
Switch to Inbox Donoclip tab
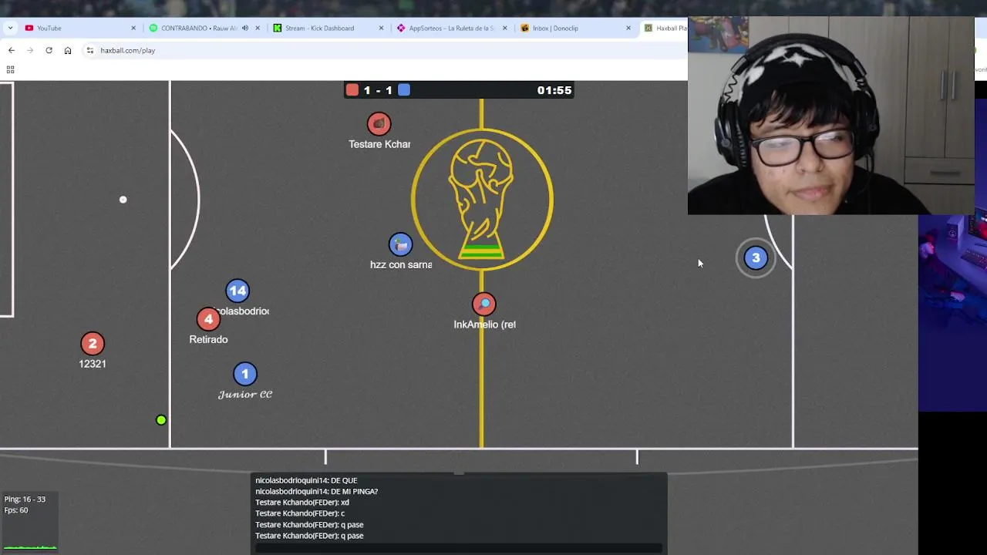click(x=576, y=28)
